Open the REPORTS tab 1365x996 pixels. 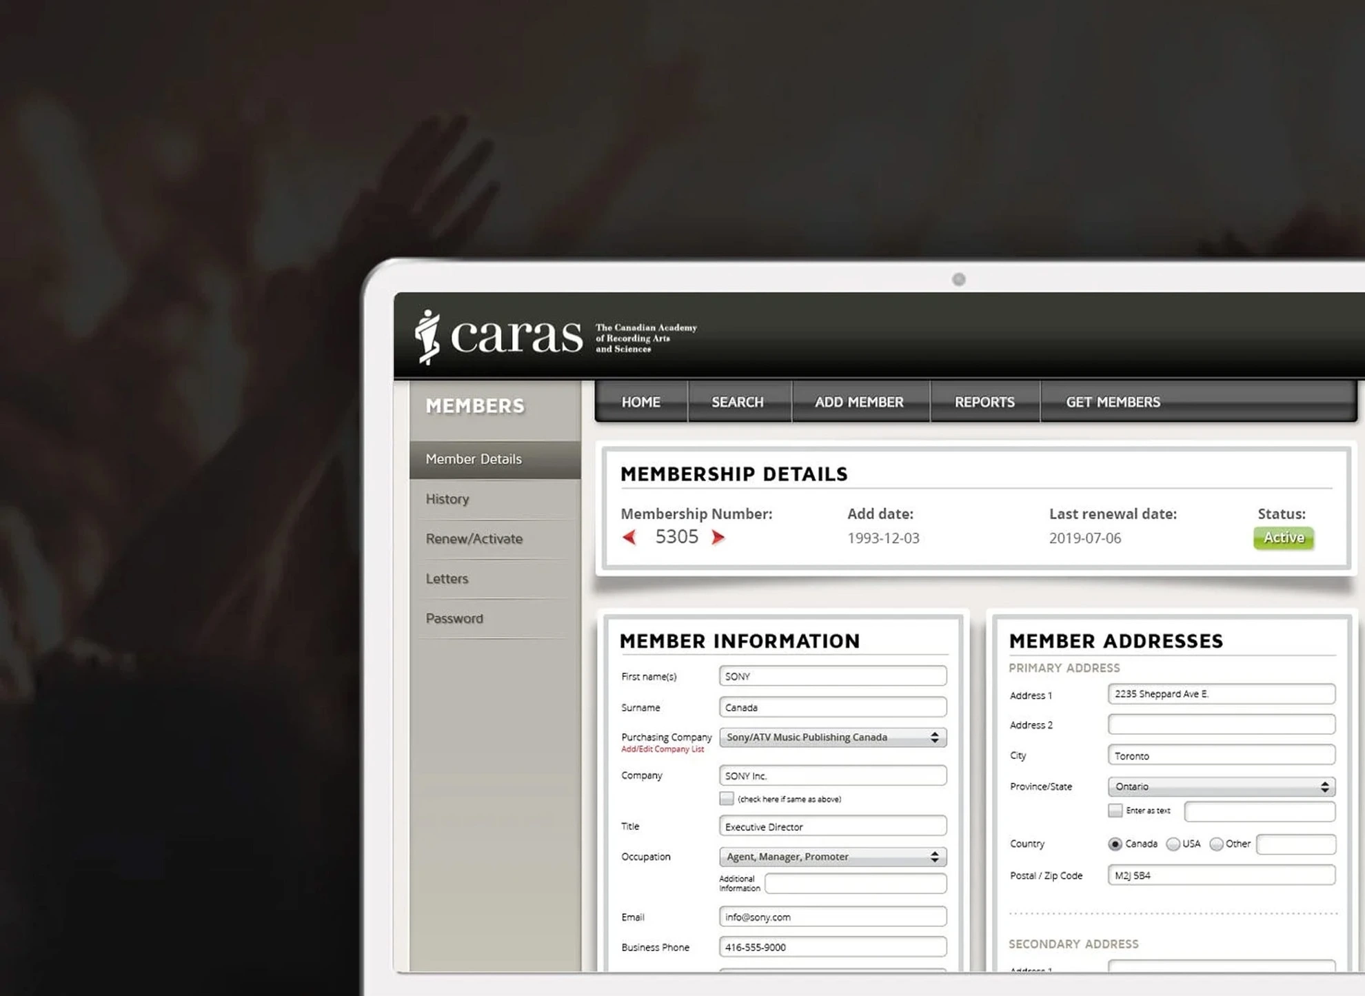(984, 402)
